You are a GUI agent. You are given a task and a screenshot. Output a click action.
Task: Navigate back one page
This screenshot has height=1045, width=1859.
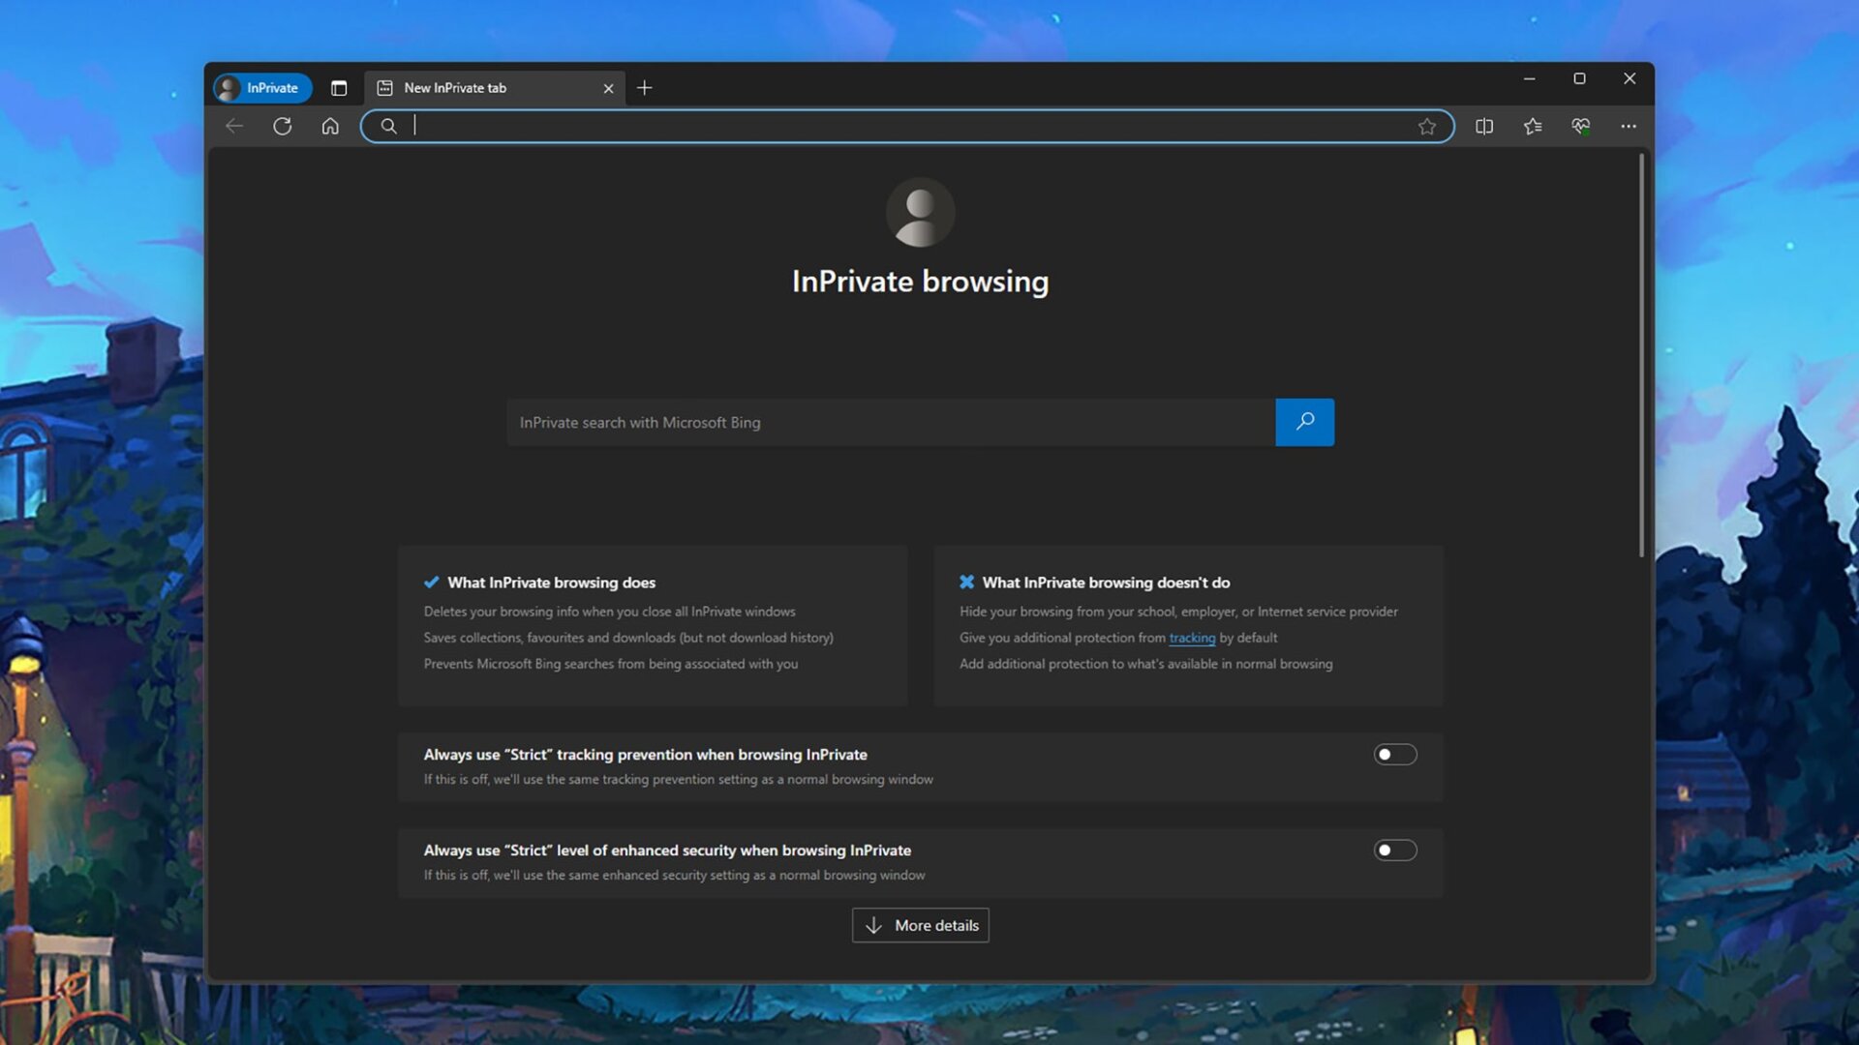point(234,126)
